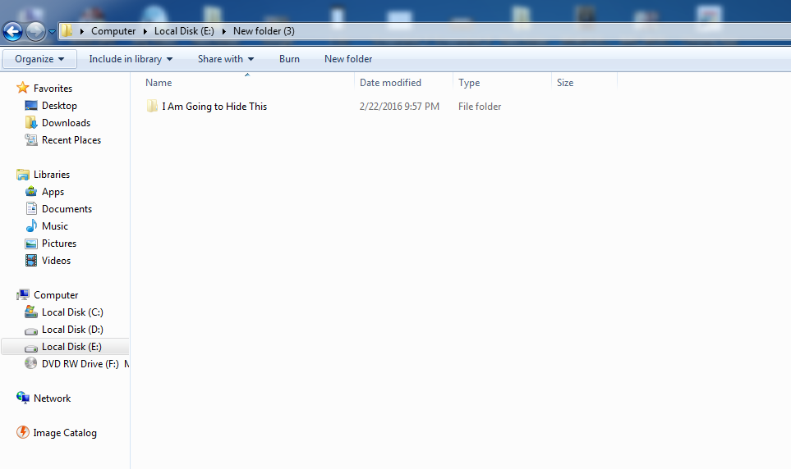The height and width of the screenshot is (469, 791).
Task: Click the Favorites star icon
Action: click(x=23, y=88)
